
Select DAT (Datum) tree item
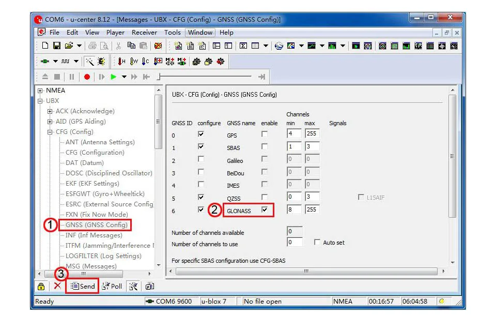[x=84, y=163]
